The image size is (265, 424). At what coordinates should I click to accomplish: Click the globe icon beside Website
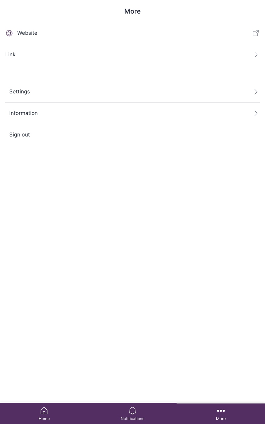pyautogui.click(x=9, y=33)
